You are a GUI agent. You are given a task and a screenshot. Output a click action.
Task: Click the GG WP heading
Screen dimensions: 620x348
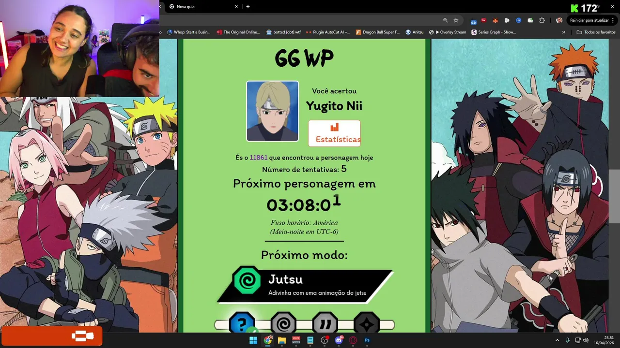304,58
